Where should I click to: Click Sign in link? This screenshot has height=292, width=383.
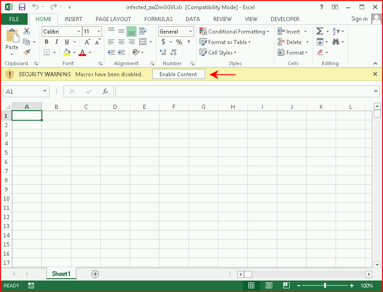tap(359, 19)
